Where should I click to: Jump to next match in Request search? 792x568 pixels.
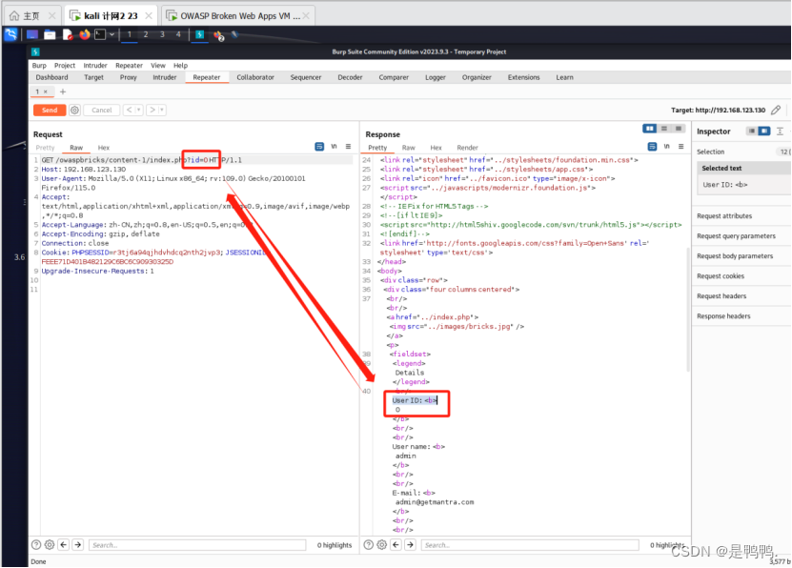pos(78,545)
